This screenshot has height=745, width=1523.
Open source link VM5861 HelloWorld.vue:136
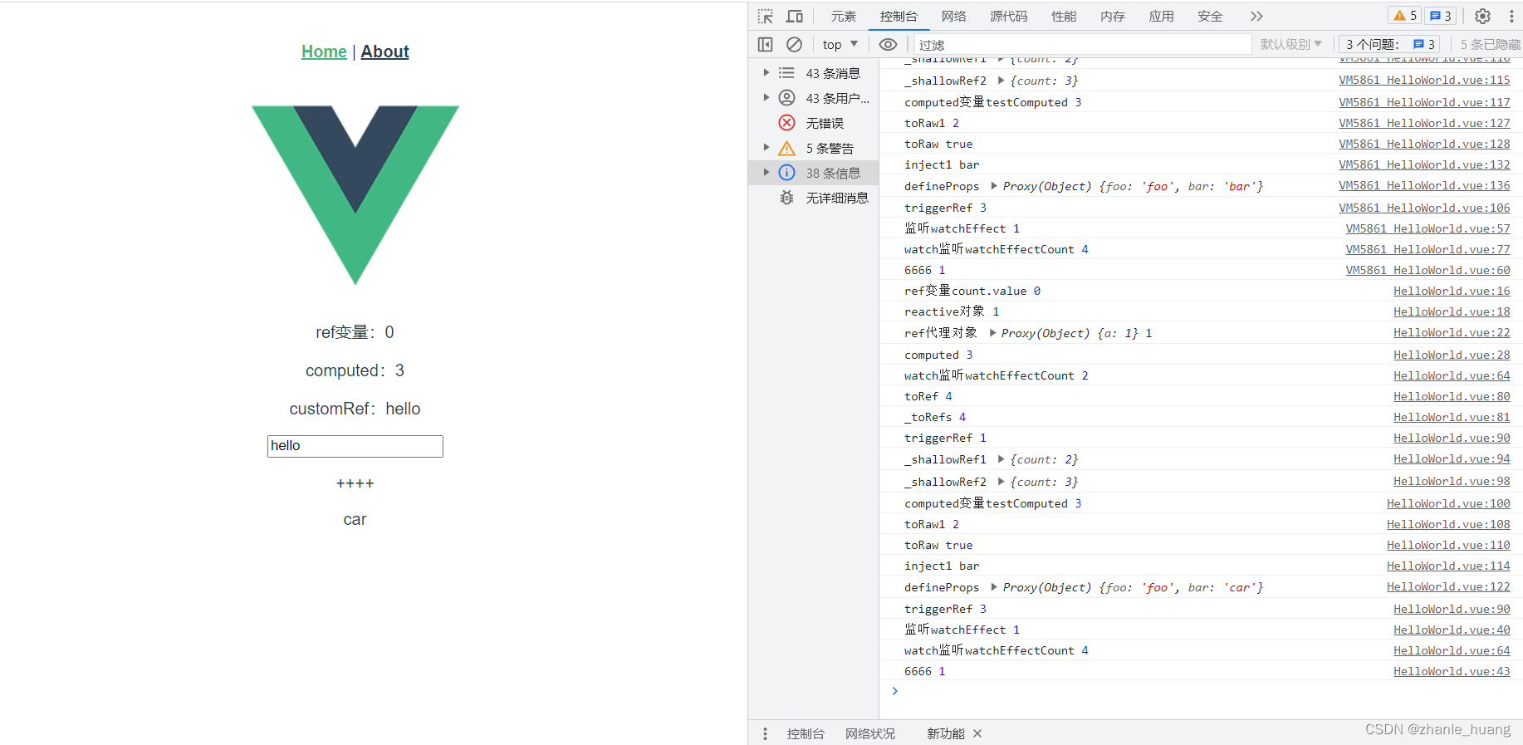coord(1424,185)
